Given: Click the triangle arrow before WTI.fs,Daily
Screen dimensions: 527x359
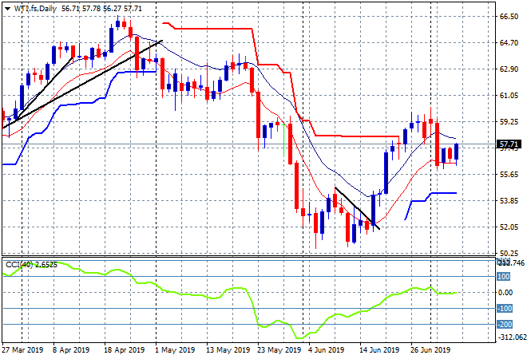Looking at the screenshot, I should tap(7, 9).
